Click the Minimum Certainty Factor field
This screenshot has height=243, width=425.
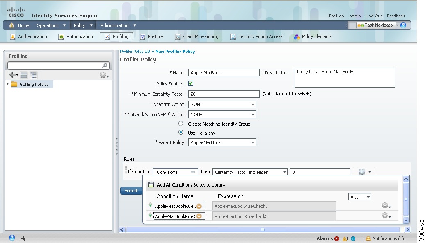tap(224, 94)
